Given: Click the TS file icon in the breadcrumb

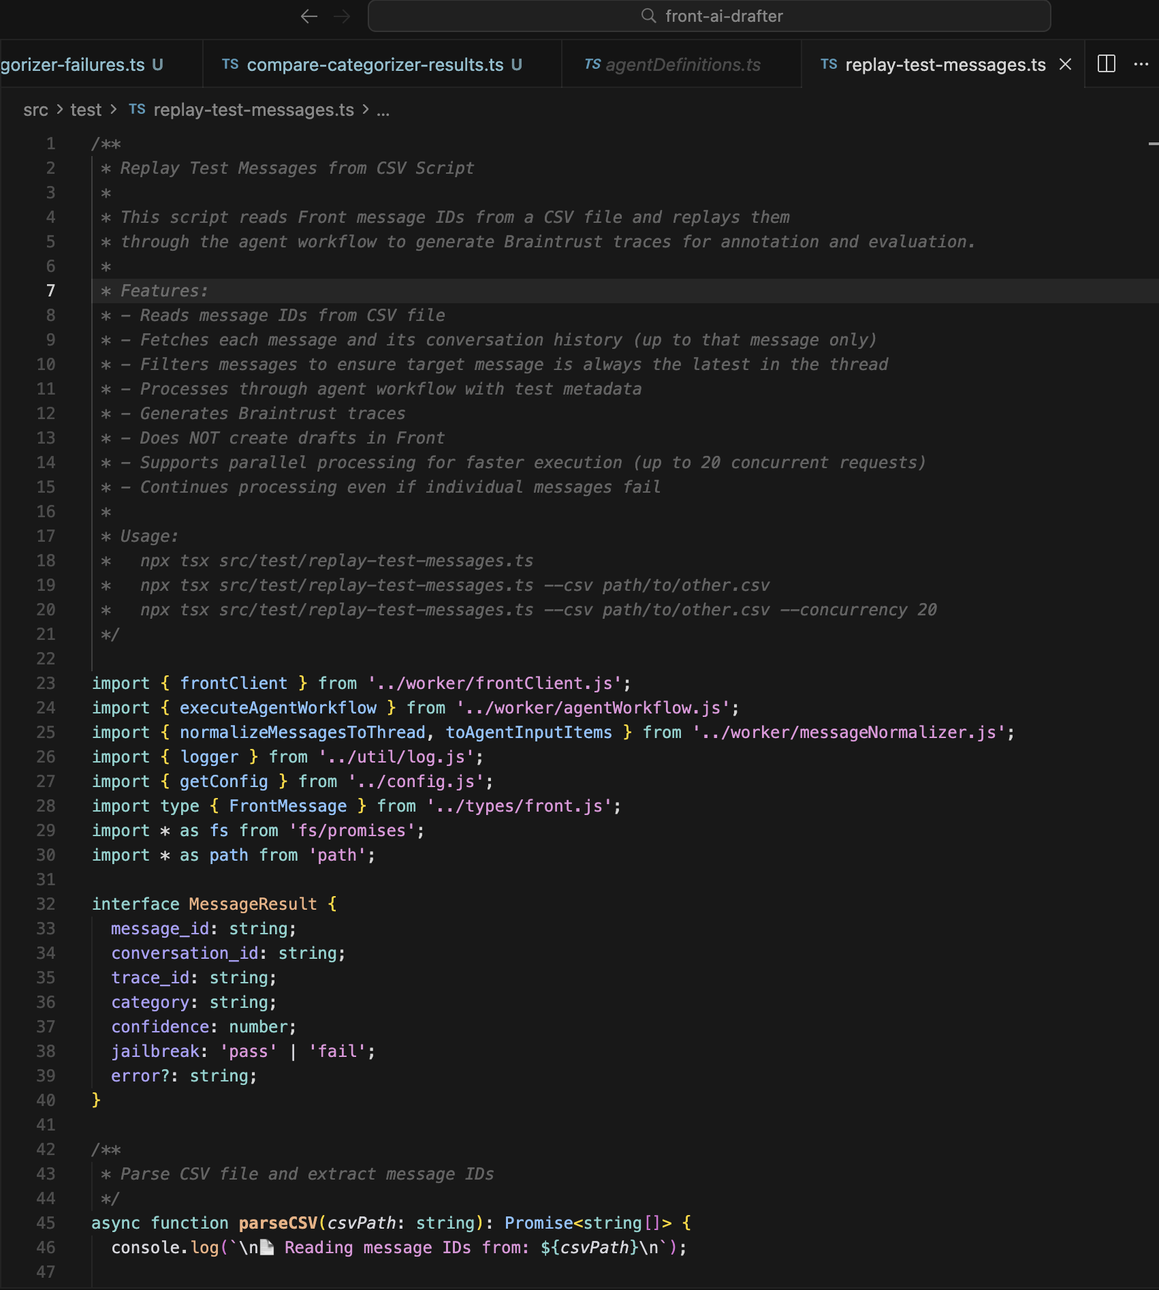Looking at the screenshot, I should pyautogui.click(x=136, y=109).
